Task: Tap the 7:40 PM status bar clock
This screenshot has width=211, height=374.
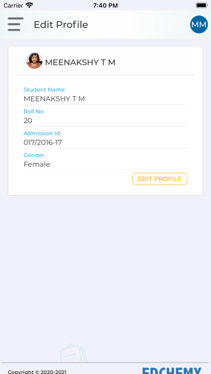Action: coord(105,5)
